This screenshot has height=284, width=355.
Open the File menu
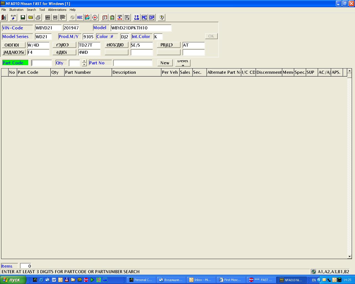coord(4,10)
